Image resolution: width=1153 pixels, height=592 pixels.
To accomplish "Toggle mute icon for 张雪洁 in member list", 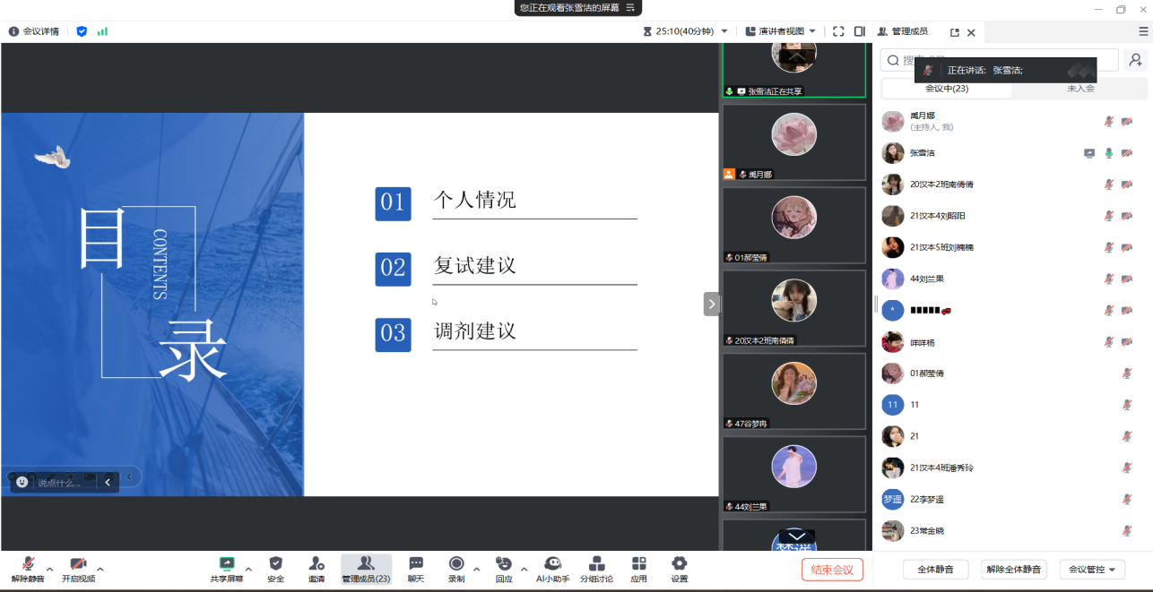I will [1108, 153].
